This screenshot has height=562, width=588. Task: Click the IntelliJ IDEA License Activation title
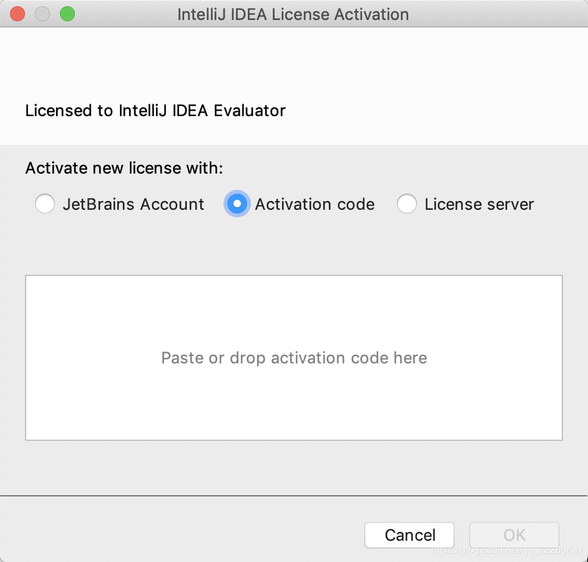(x=293, y=14)
